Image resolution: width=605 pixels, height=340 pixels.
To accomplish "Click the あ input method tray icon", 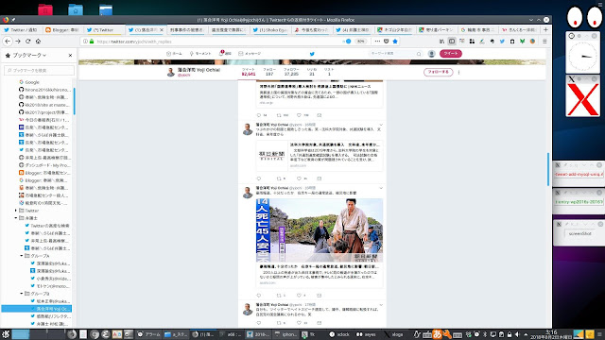I will point(437,333).
